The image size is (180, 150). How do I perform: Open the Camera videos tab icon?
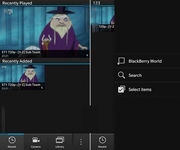[x=36, y=140]
